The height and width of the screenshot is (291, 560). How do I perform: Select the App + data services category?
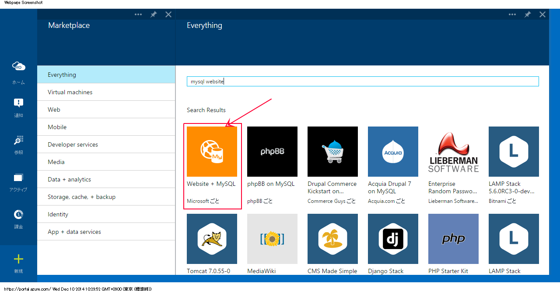106,232
